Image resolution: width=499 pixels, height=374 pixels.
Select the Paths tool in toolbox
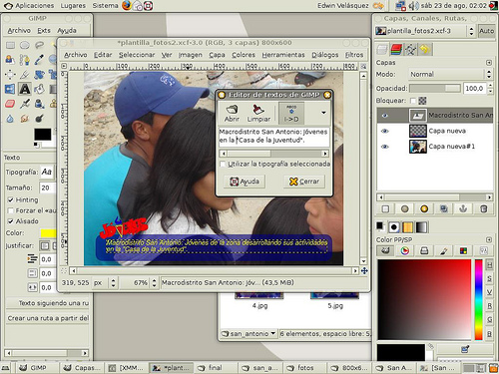tap(25, 60)
